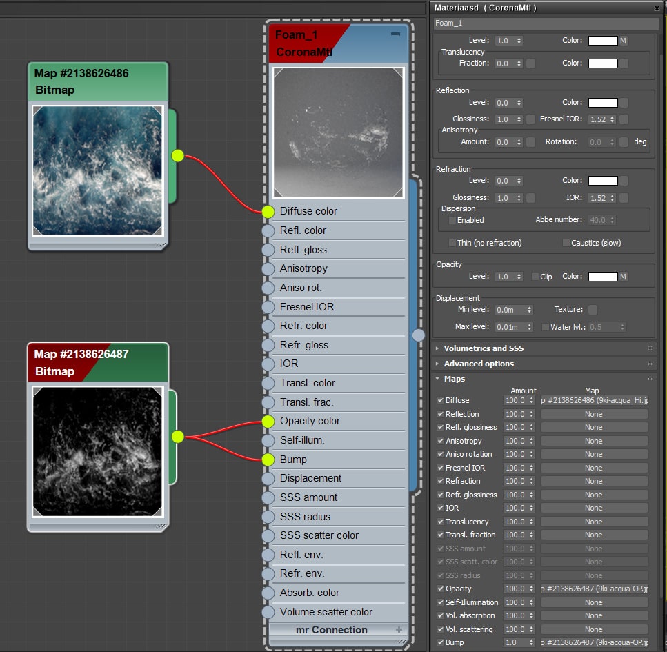
Task: Click Diffuse map Amount value 100.0
Action: pyautogui.click(x=515, y=400)
